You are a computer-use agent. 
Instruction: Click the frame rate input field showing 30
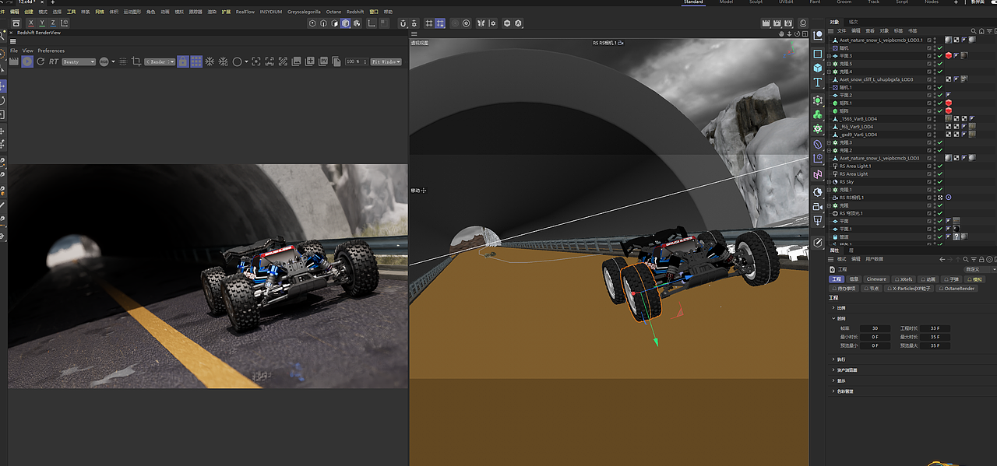[874, 328]
